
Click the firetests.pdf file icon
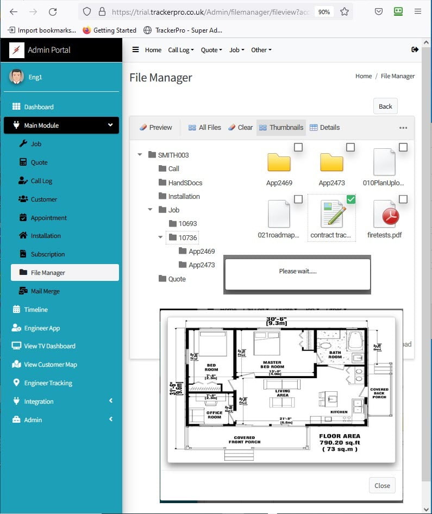[x=386, y=215]
